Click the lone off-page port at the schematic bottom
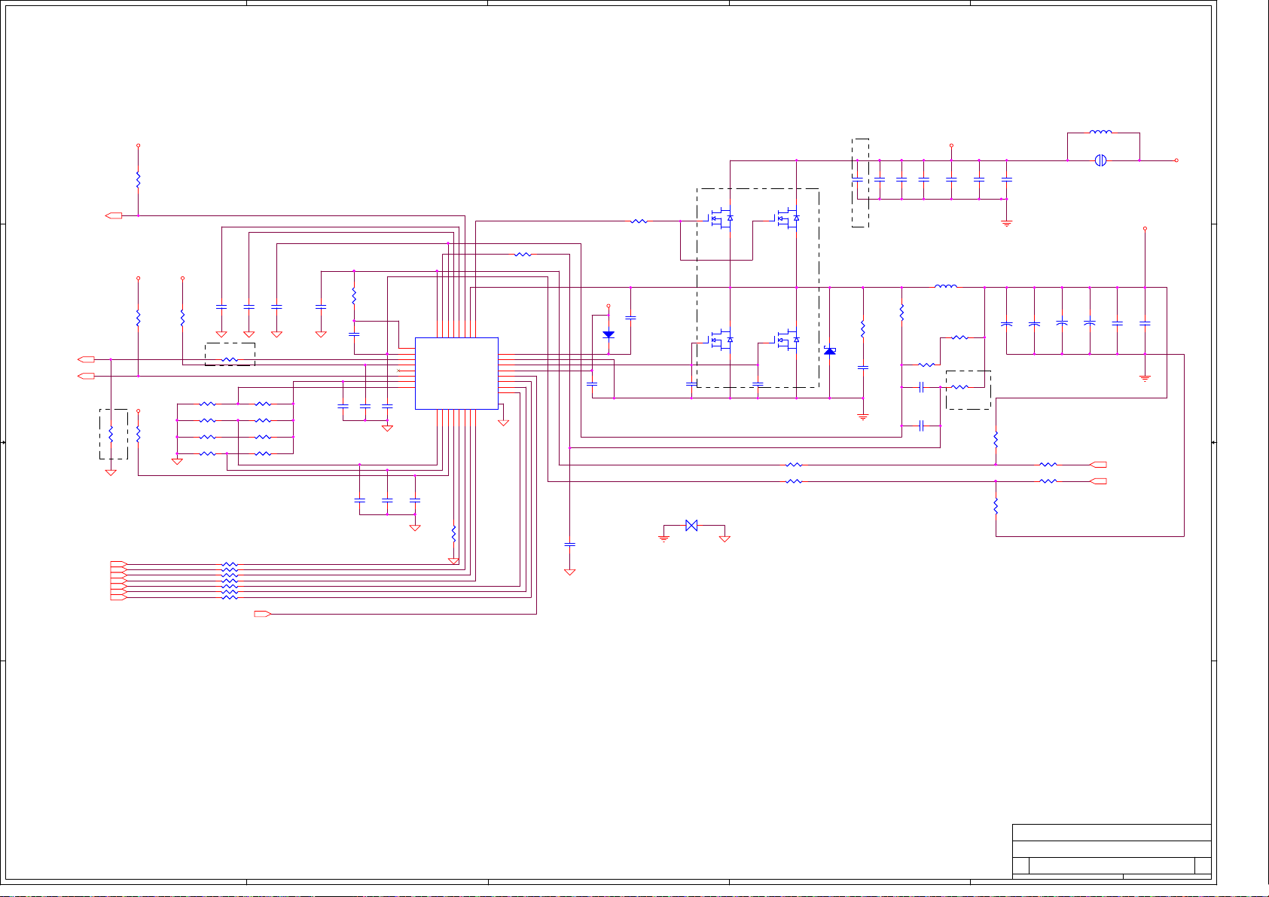Screen dimensions: 1269x897 click(x=262, y=615)
